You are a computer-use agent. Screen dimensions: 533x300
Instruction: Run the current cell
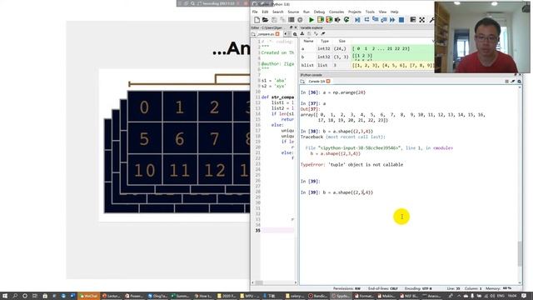tap(320, 20)
